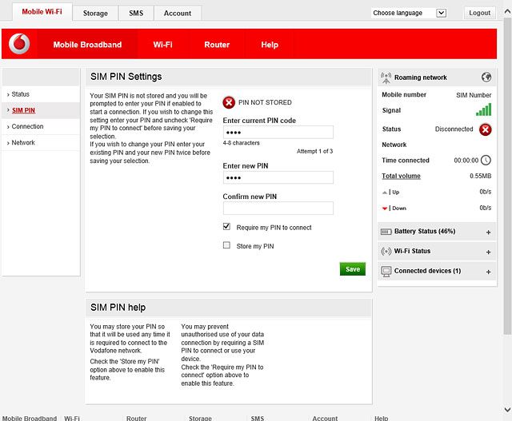Click the 'Attempt 1 of 3' text
This screenshot has height=421, width=512.
pyautogui.click(x=314, y=151)
